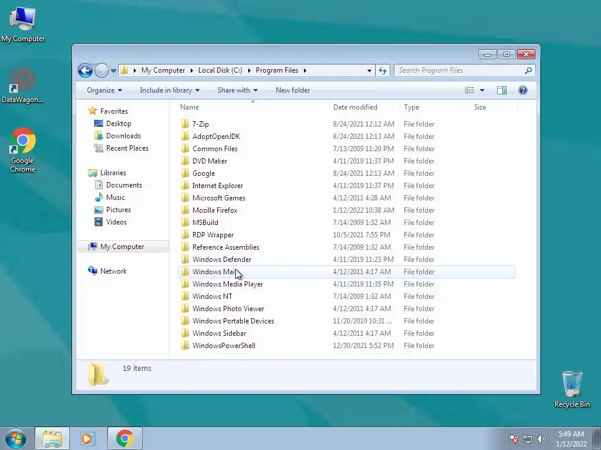Click Local Disk (C:) in the breadcrumb

tap(220, 70)
